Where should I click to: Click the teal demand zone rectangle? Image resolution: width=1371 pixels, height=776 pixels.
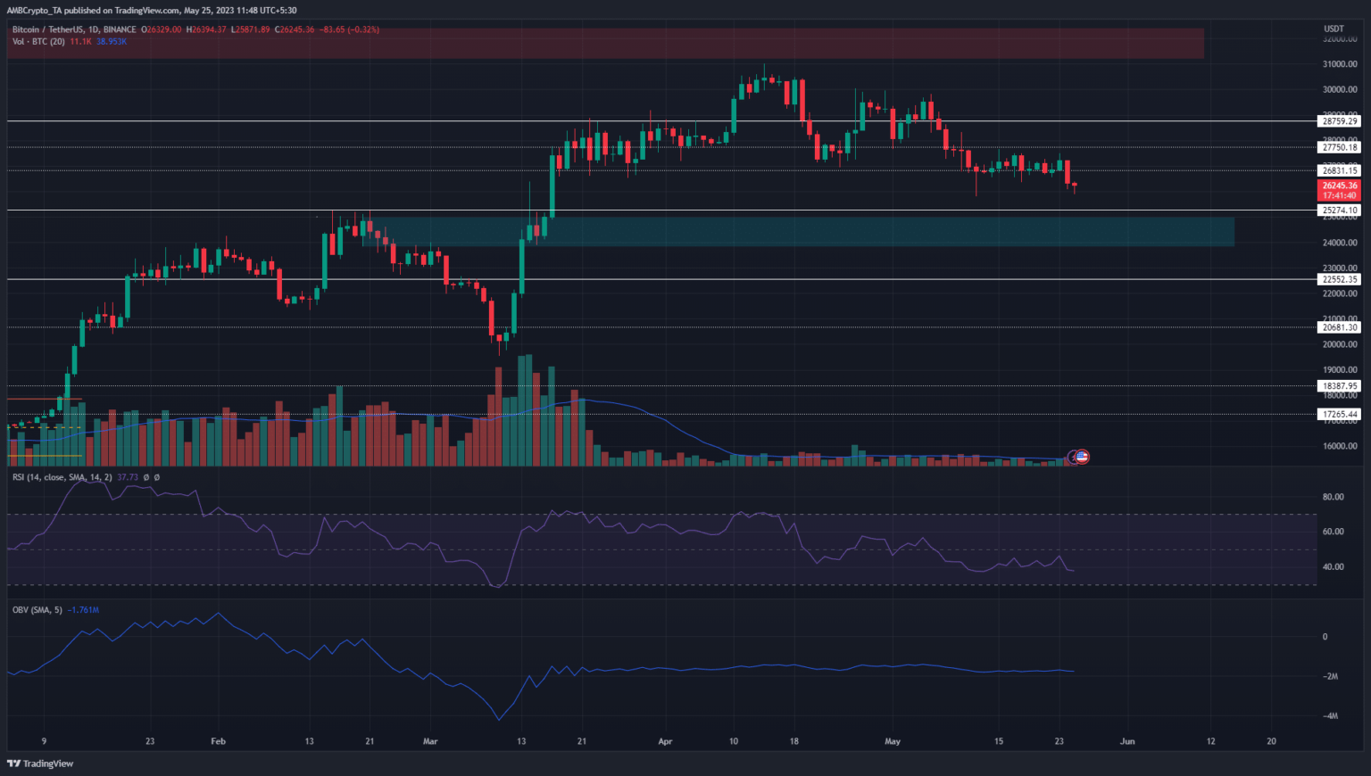(x=803, y=231)
